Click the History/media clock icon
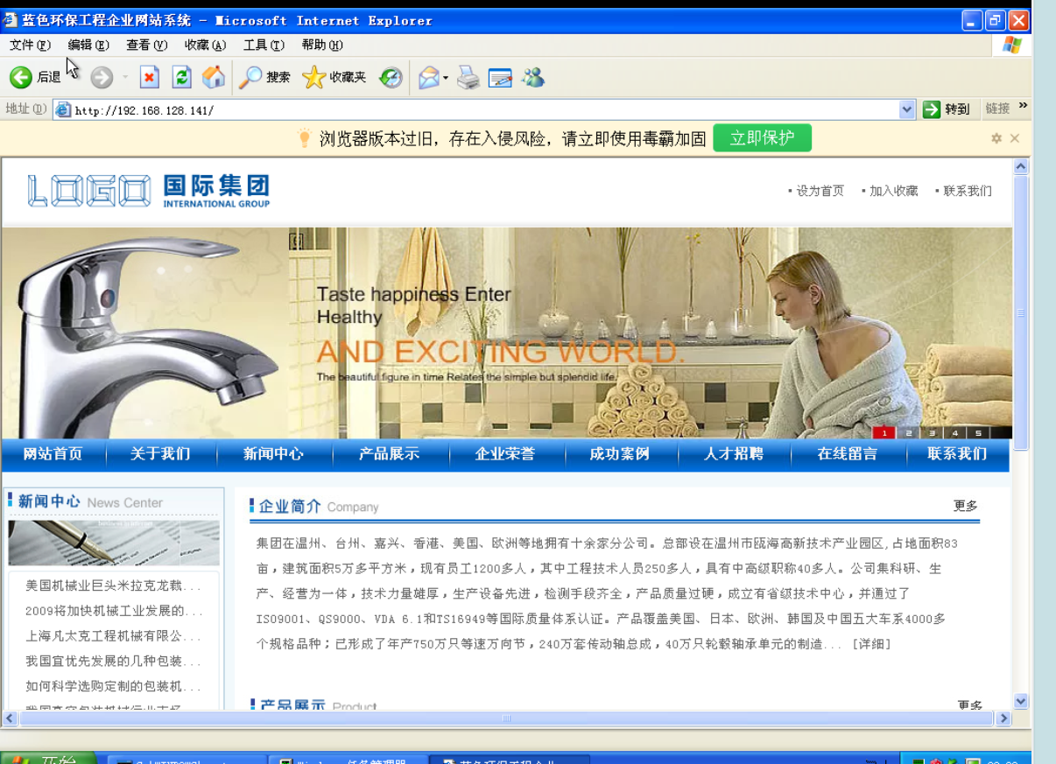 pos(391,78)
